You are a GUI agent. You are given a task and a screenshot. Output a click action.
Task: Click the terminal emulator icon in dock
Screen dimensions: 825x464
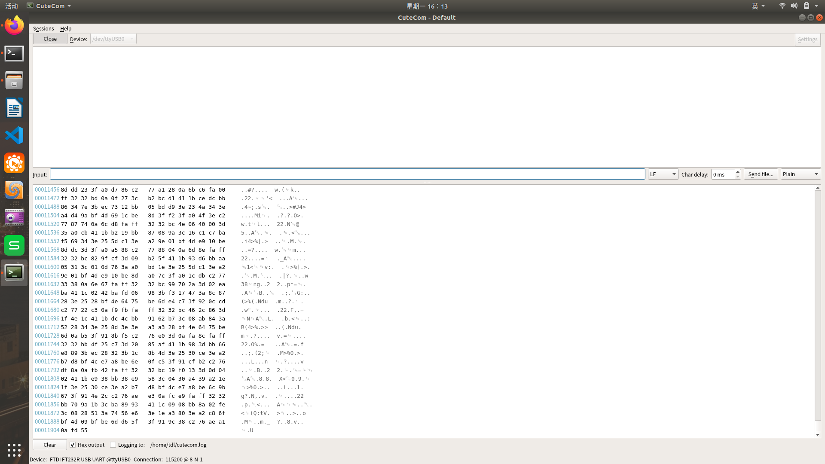pyautogui.click(x=14, y=53)
